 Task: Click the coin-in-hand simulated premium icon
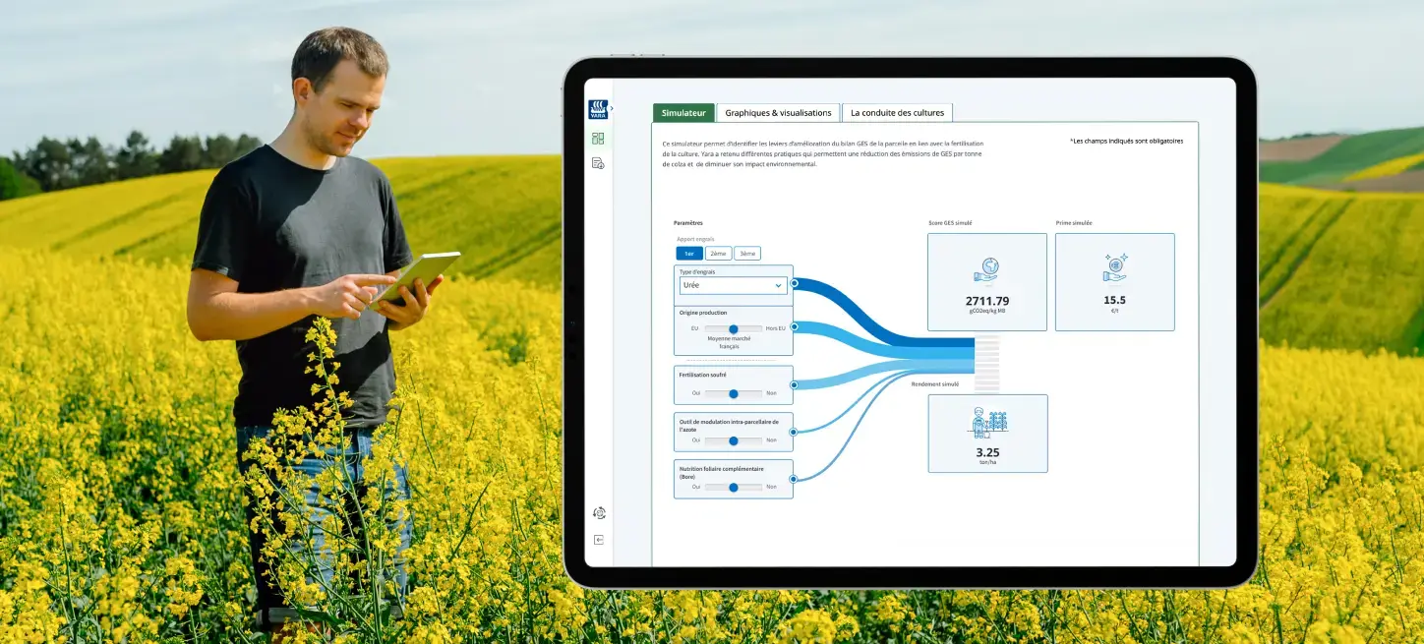point(1114,268)
